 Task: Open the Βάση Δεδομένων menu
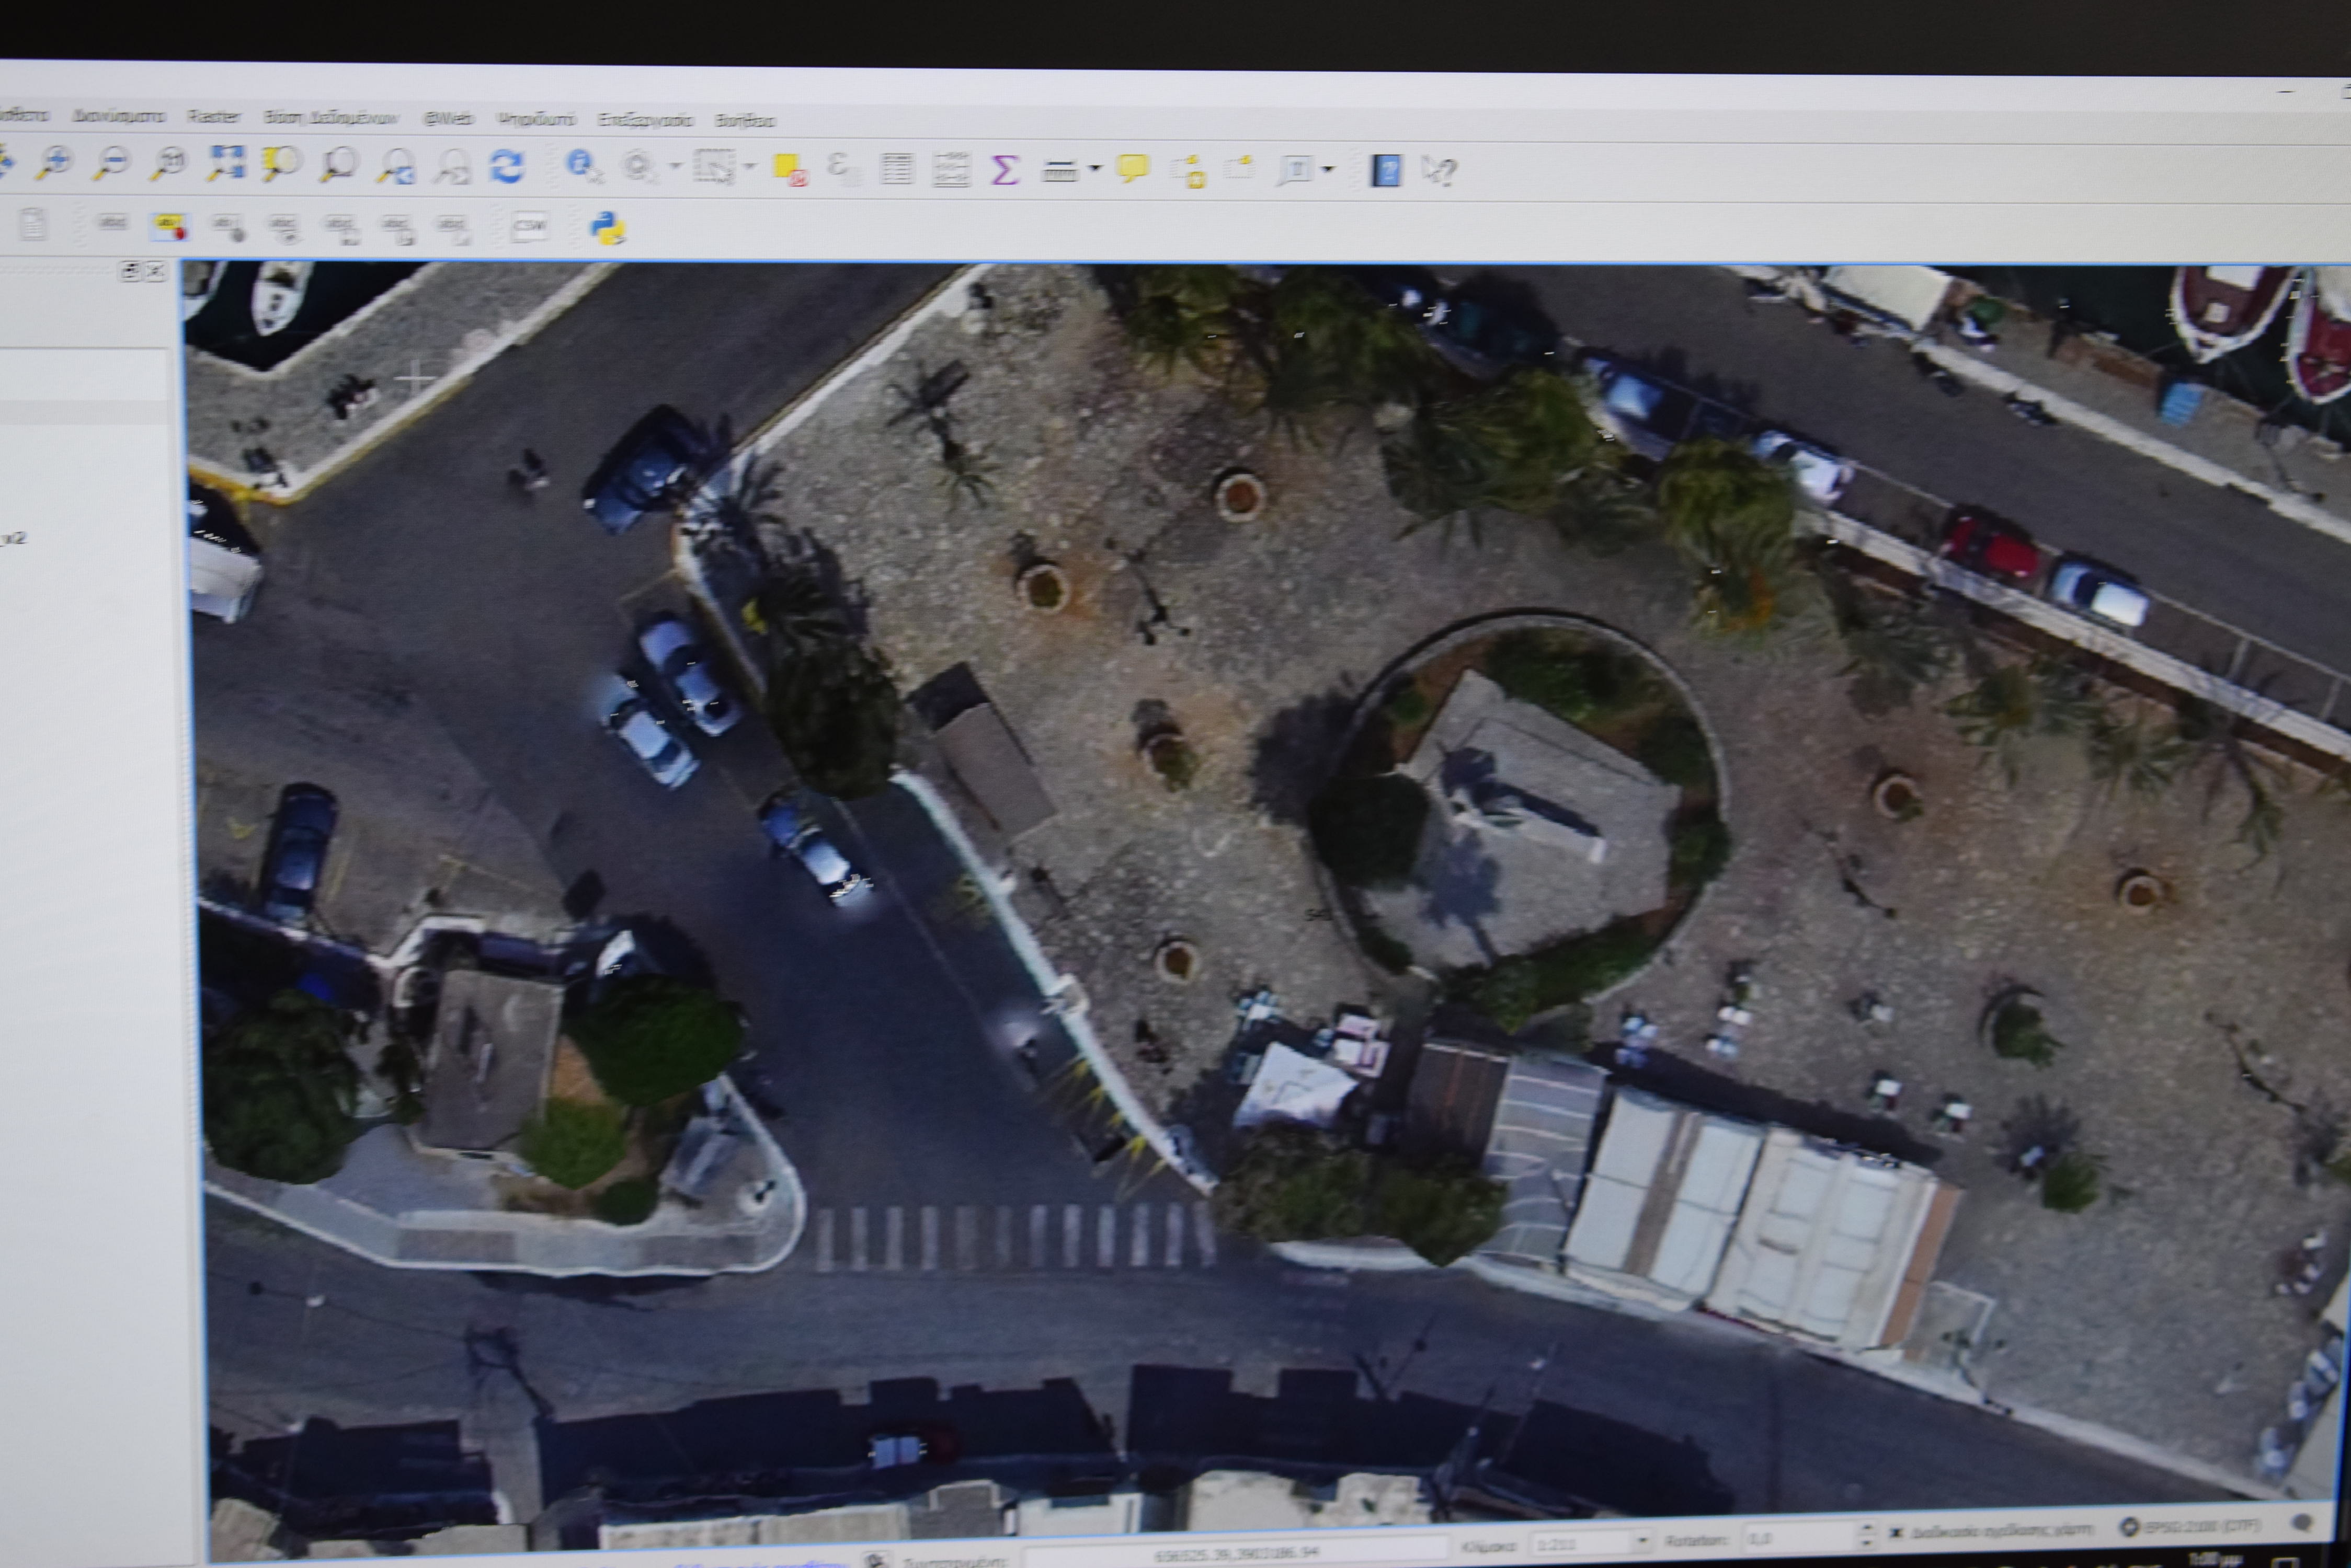331,117
